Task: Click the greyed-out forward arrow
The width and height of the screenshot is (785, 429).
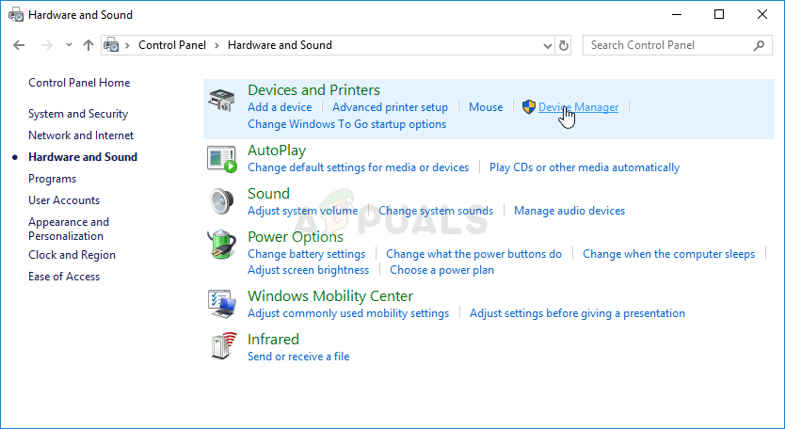Action: [x=46, y=45]
